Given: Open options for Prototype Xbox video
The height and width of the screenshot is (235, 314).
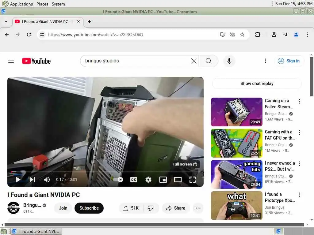Looking at the screenshot, I should 299,195.
